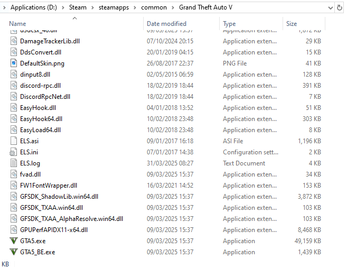Click the GTA5_BE.exe application icon
The width and height of the screenshot is (347, 268).
point(14,252)
